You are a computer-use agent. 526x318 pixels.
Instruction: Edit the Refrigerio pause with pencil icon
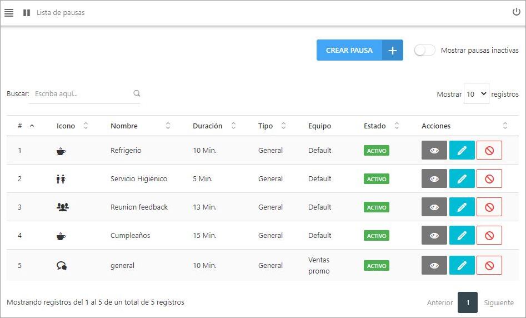(x=462, y=150)
